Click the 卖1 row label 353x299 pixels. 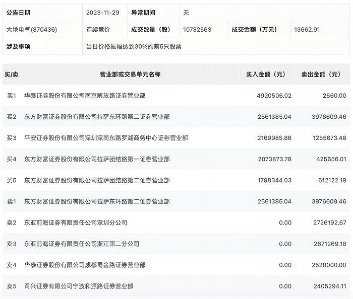12,201
